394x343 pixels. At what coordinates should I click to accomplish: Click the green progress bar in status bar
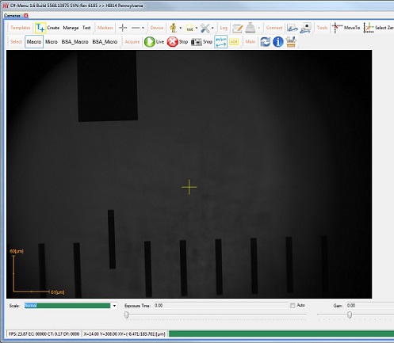pos(281,334)
